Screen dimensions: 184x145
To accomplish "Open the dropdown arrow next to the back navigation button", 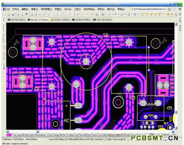I will [172, 9].
